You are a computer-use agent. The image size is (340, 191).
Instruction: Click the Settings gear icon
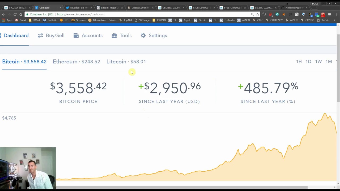click(x=143, y=36)
